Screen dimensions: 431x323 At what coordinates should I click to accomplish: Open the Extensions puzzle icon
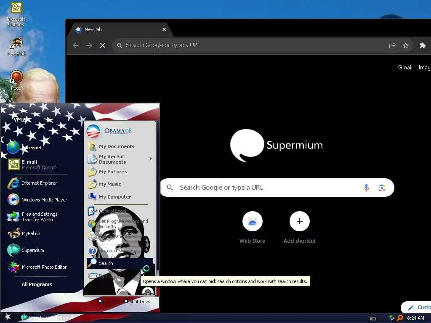423,45
